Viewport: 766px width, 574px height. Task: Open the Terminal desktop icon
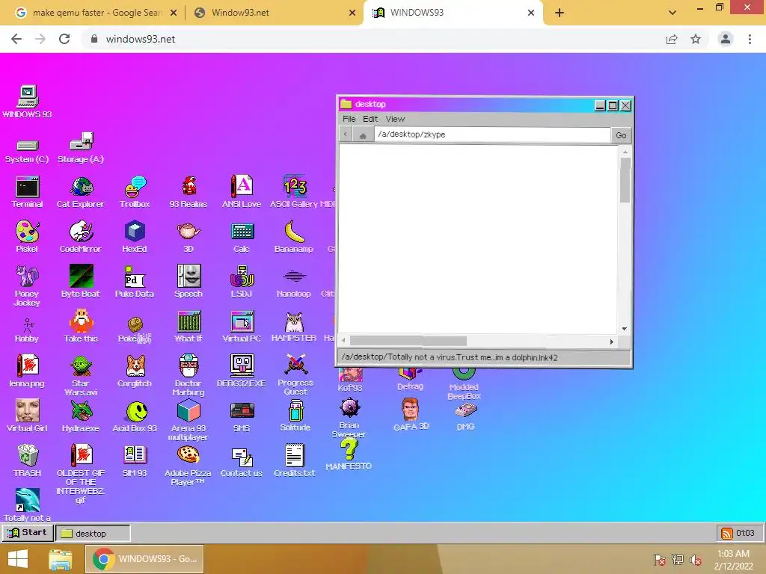tap(28, 191)
